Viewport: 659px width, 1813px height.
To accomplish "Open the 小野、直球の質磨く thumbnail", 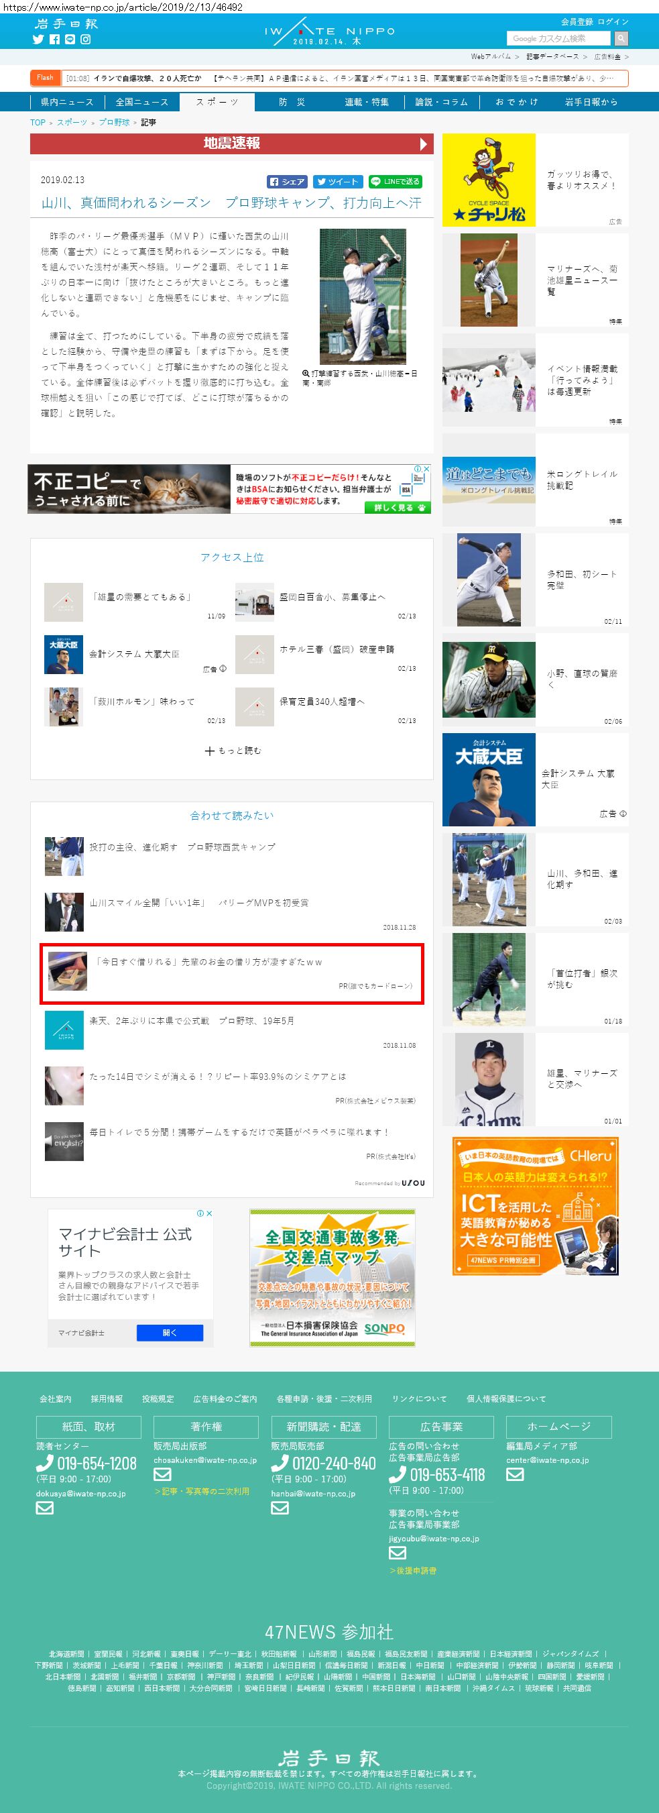I will coord(489,680).
